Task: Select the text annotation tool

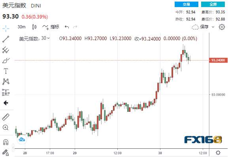Action: coord(6,71)
